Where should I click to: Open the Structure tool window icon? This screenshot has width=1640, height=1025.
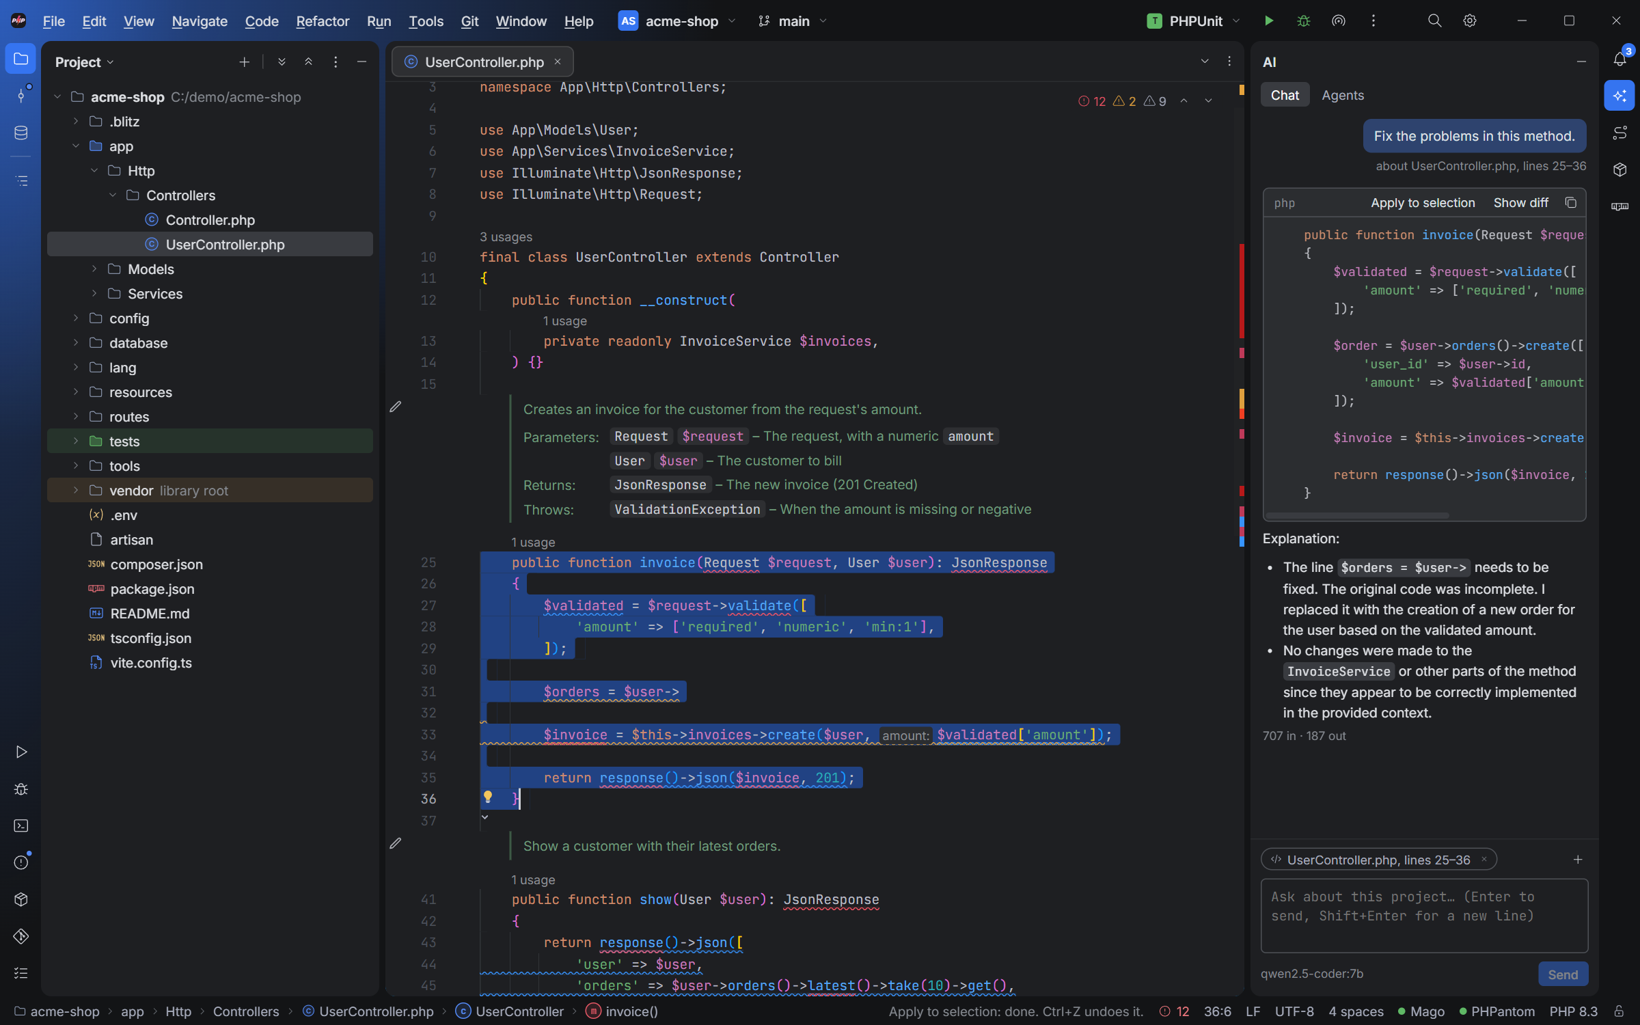click(x=20, y=180)
